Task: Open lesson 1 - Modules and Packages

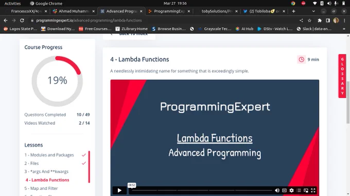Action: tap(49, 155)
